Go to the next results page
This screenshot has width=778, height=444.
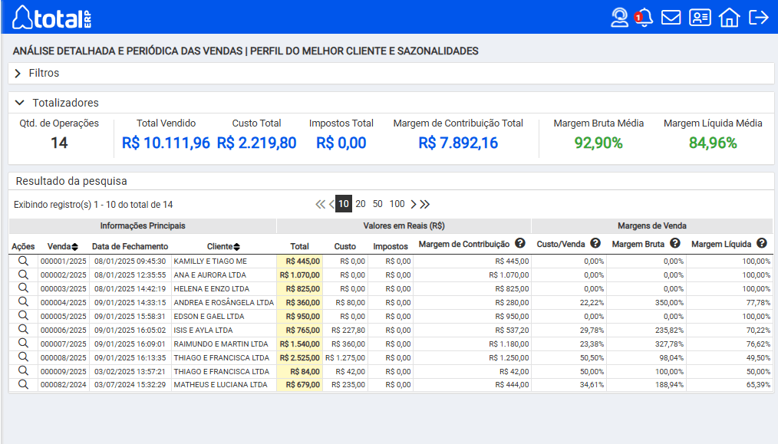(414, 204)
